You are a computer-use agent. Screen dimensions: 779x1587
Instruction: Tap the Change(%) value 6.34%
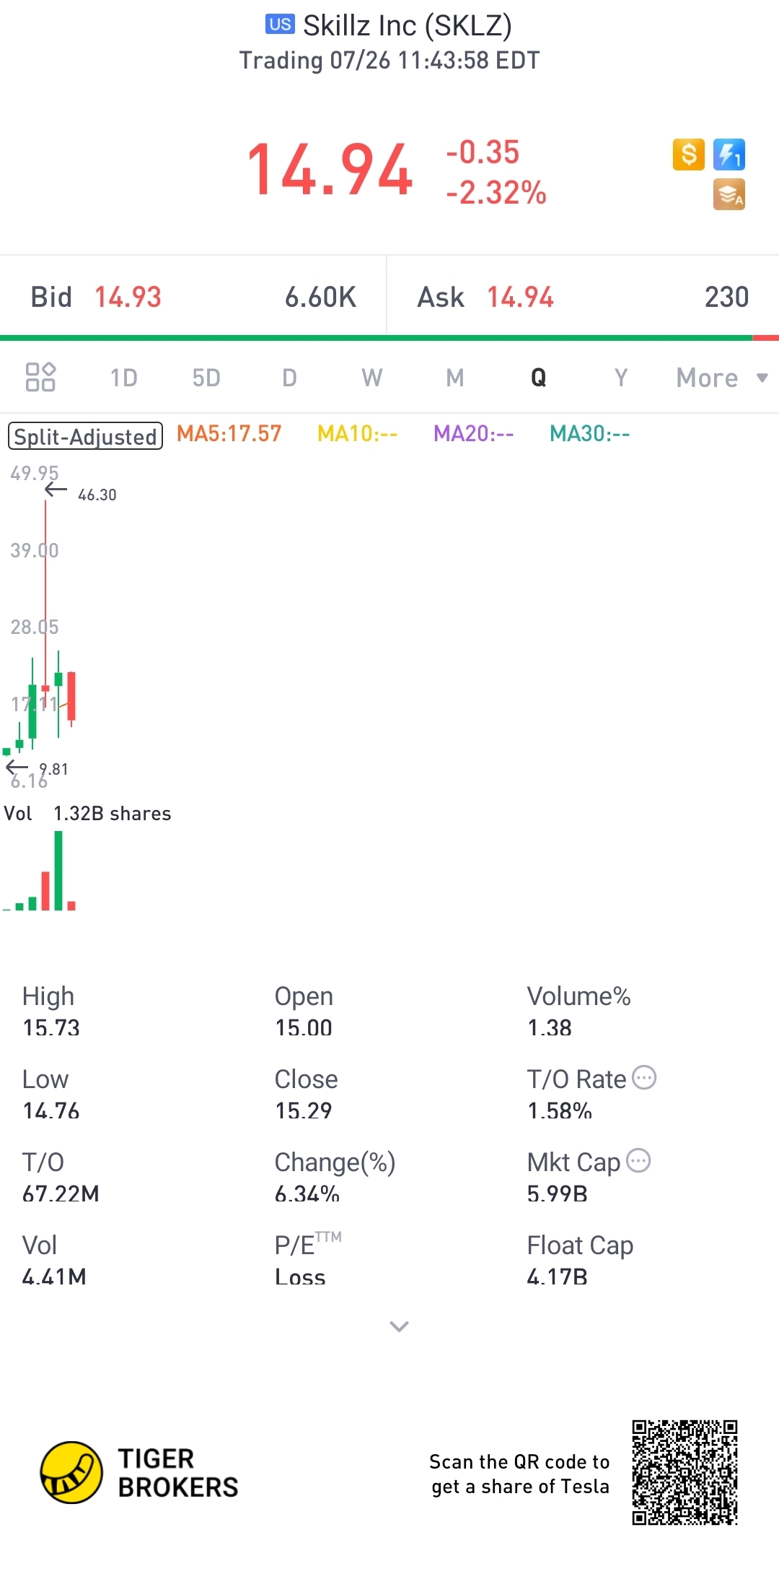click(x=307, y=1193)
